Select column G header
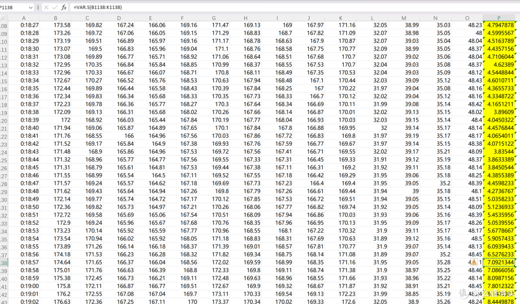 pyautogui.click(x=214, y=18)
